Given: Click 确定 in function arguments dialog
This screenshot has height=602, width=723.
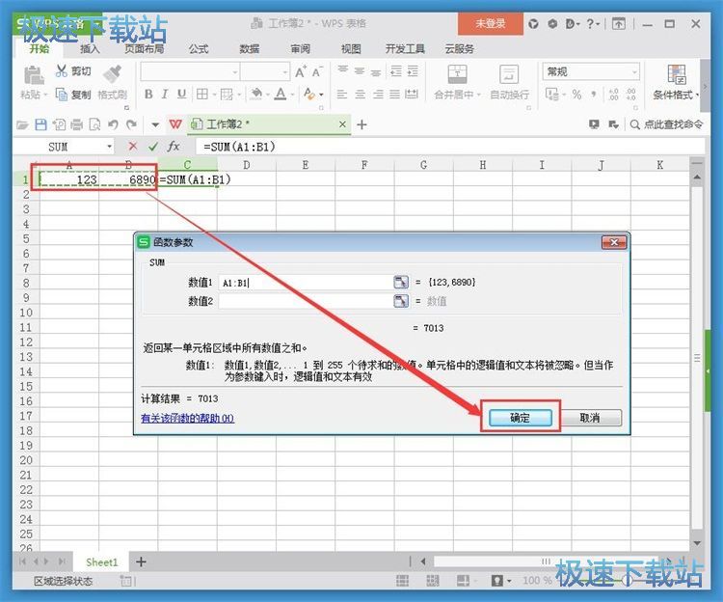Looking at the screenshot, I should click(521, 418).
